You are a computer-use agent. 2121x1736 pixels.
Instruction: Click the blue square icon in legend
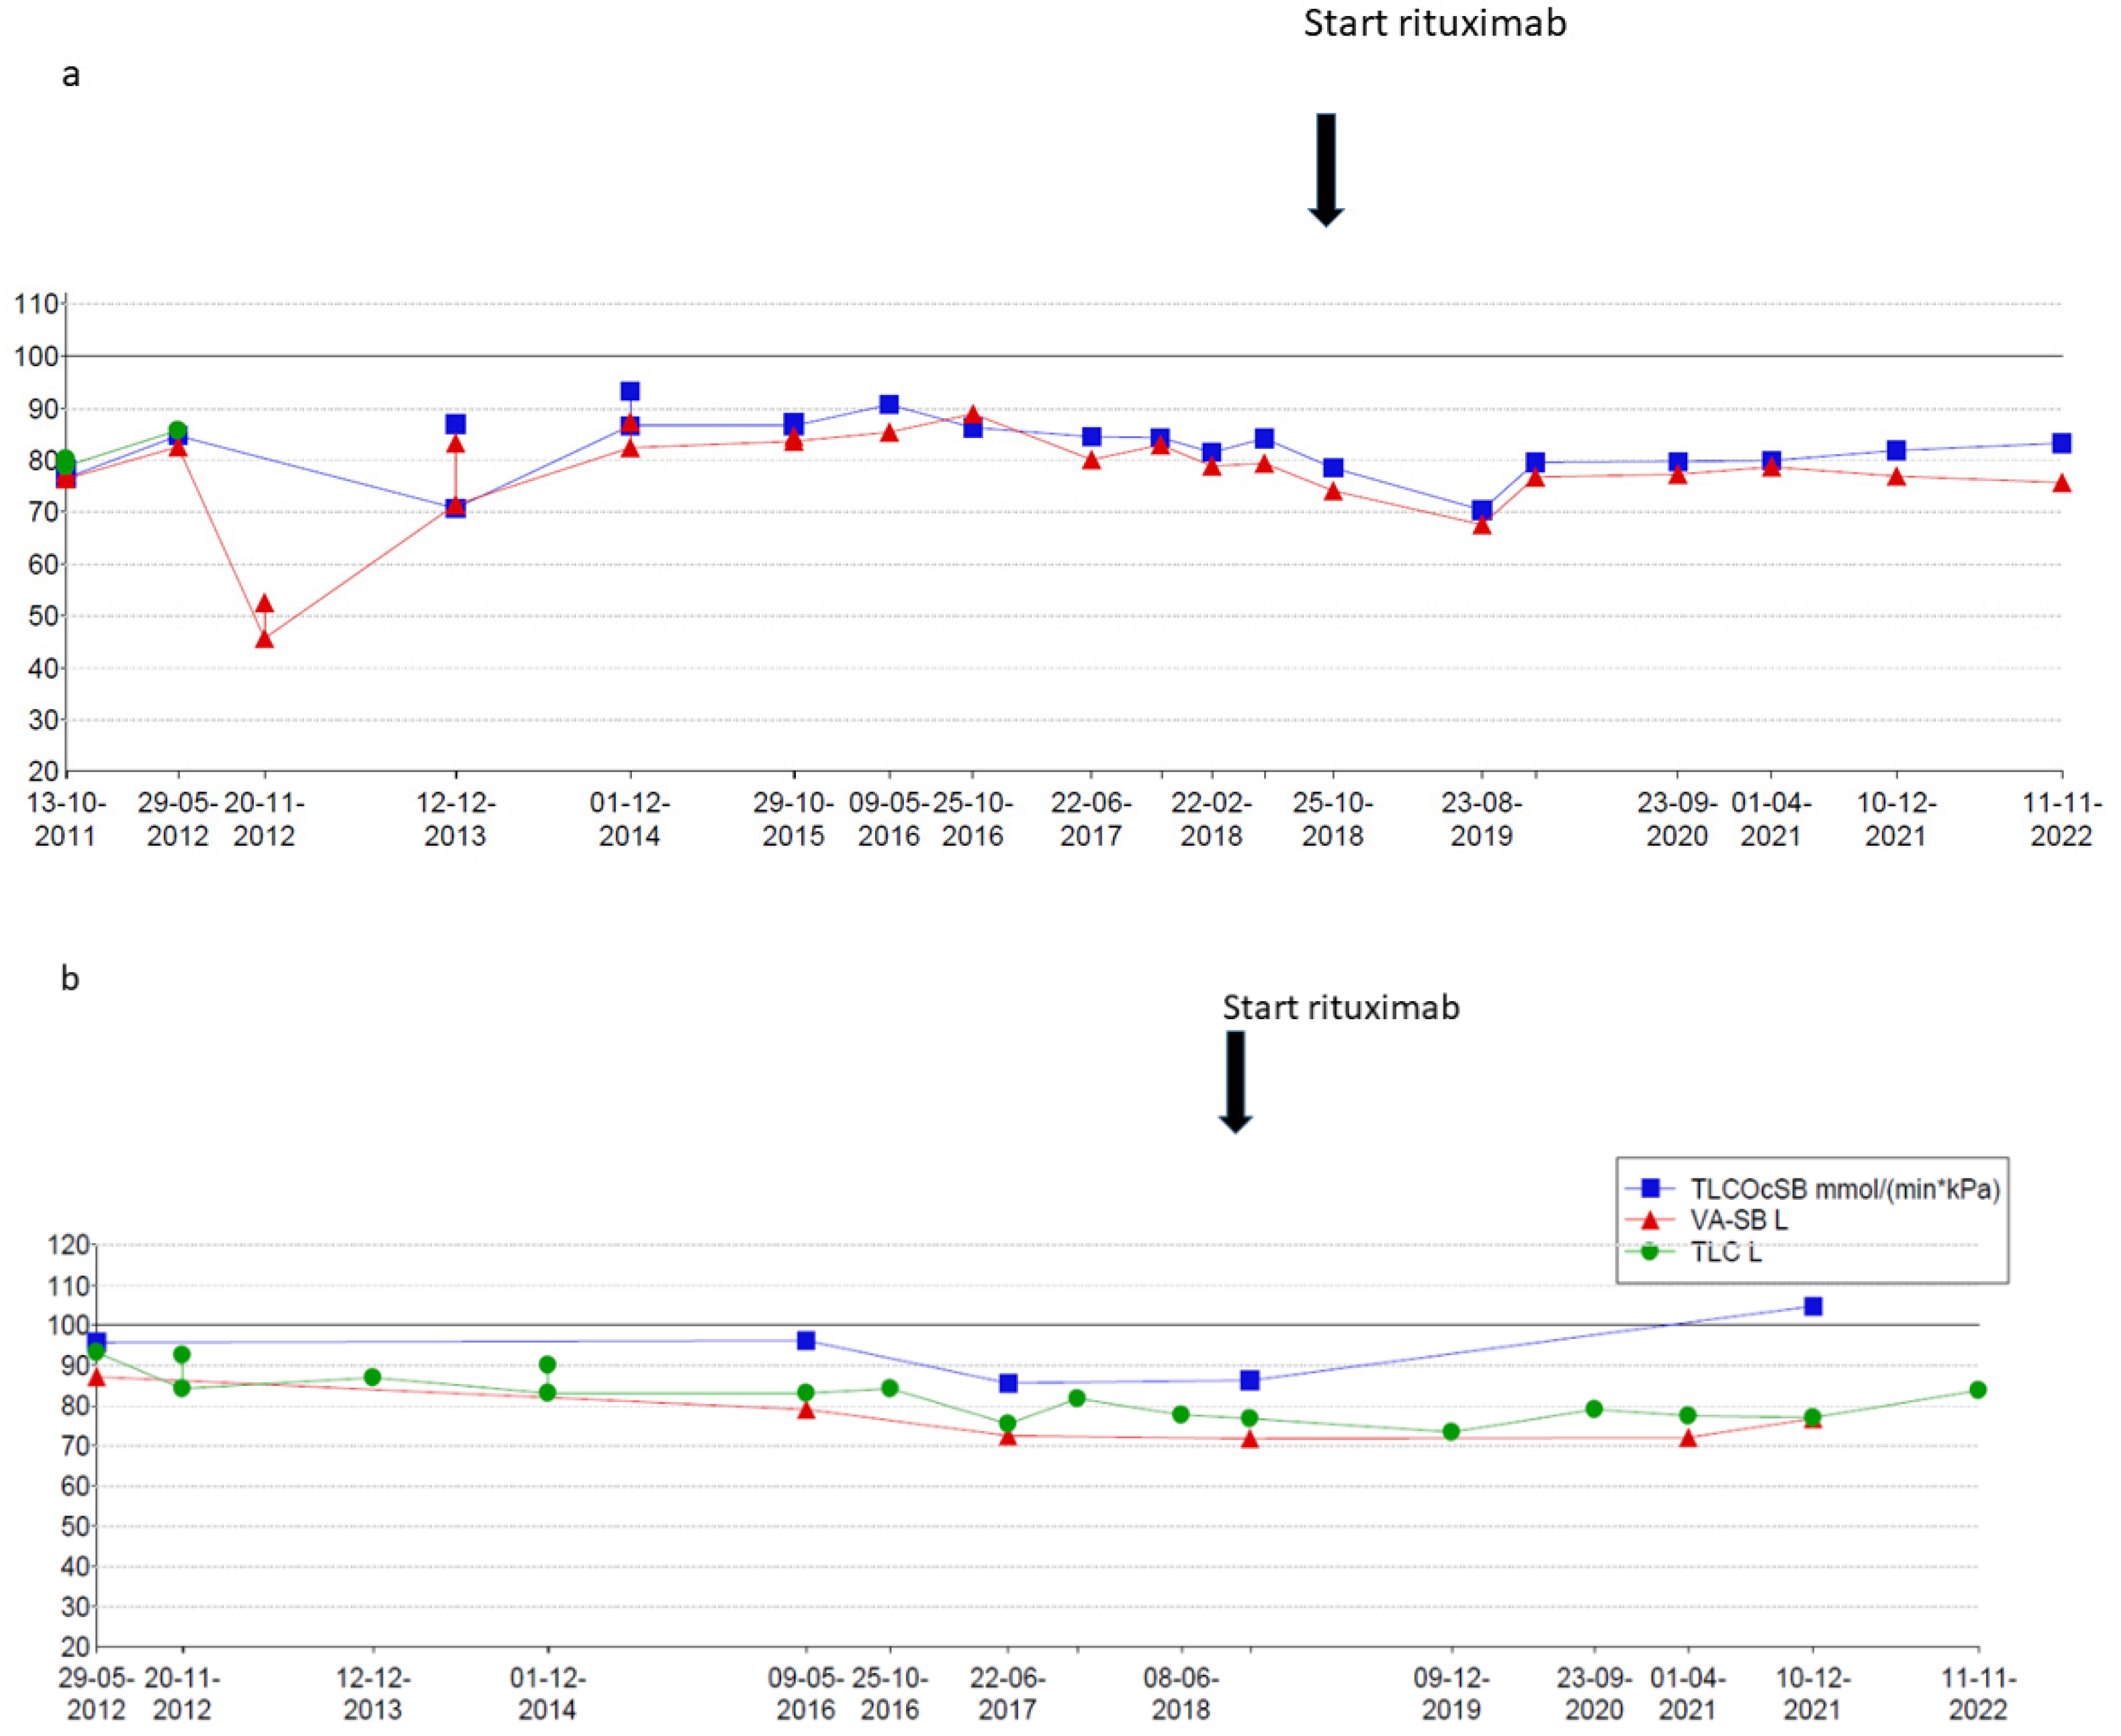[x=1650, y=1189]
